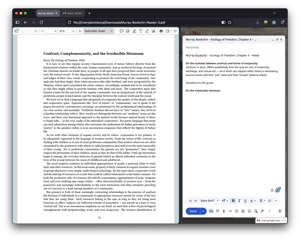Attach a file to the email
The height and width of the screenshot is (240, 300).
point(224,211)
